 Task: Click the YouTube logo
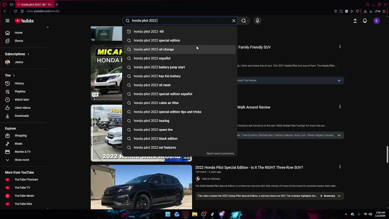(x=24, y=21)
